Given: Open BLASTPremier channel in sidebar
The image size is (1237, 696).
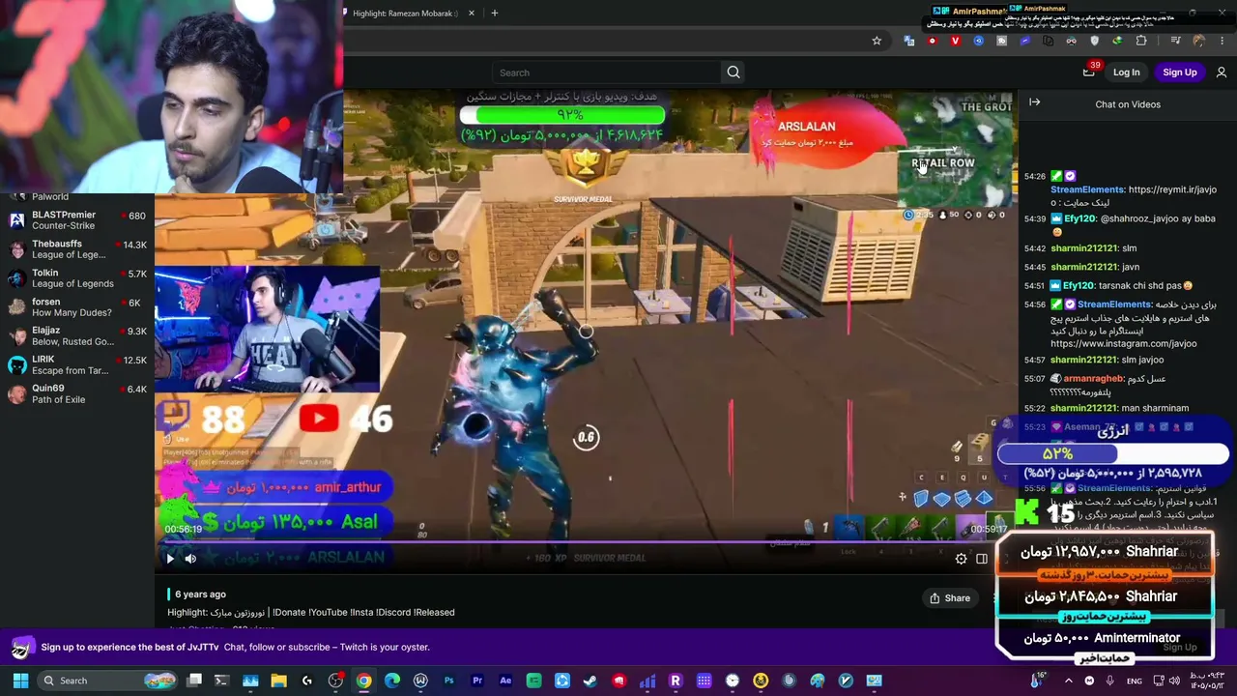Looking at the screenshot, I should (75, 219).
